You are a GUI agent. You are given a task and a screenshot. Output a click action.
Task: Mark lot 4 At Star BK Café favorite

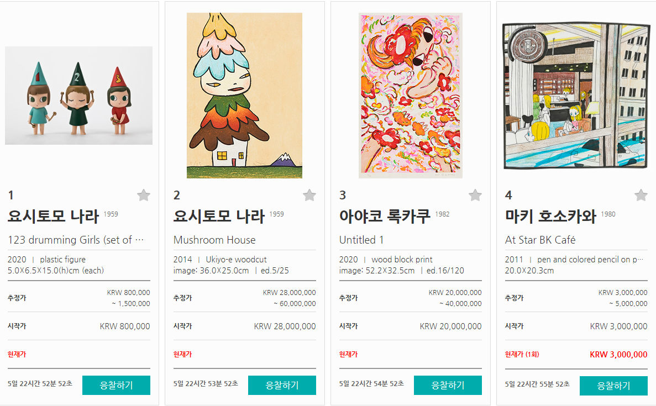pyautogui.click(x=641, y=195)
